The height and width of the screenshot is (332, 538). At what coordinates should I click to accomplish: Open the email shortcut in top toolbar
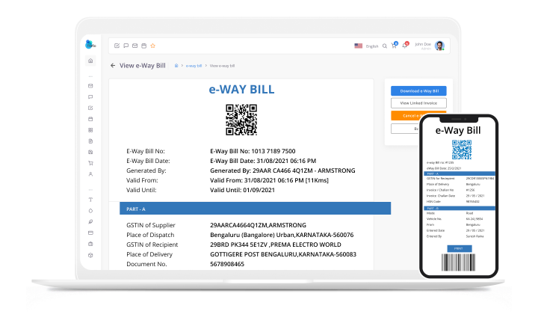pos(134,46)
